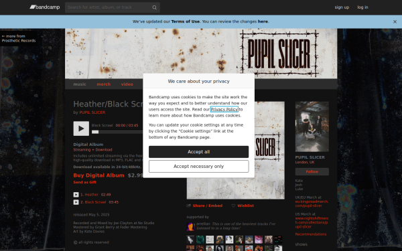Open the log in link

coord(362,7)
